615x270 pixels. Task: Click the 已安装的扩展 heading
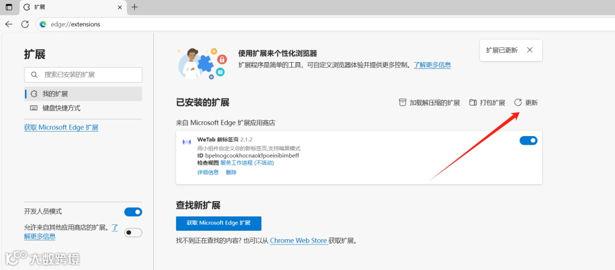[x=203, y=103]
